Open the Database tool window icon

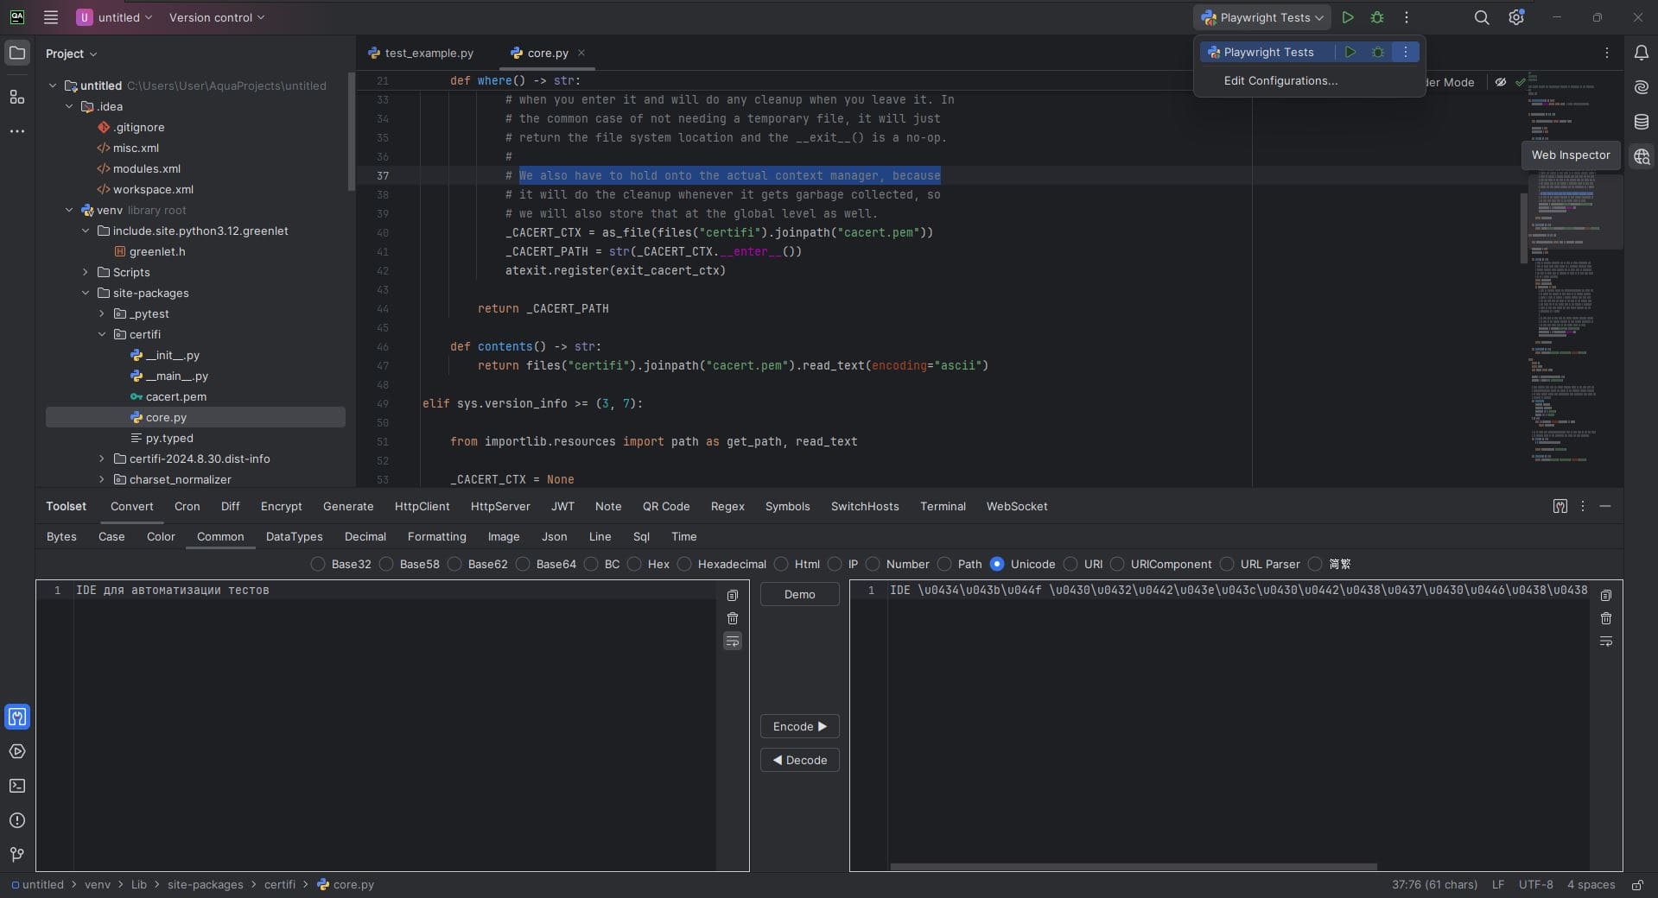(x=1641, y=122)
